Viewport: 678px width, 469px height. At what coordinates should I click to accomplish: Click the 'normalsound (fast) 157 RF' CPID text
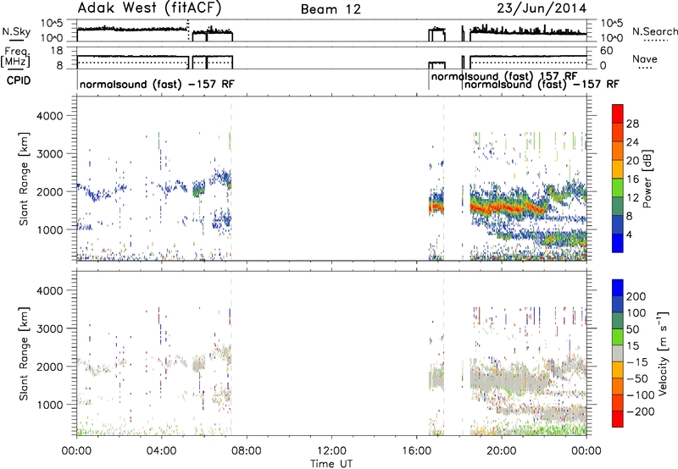pos(504,76)
